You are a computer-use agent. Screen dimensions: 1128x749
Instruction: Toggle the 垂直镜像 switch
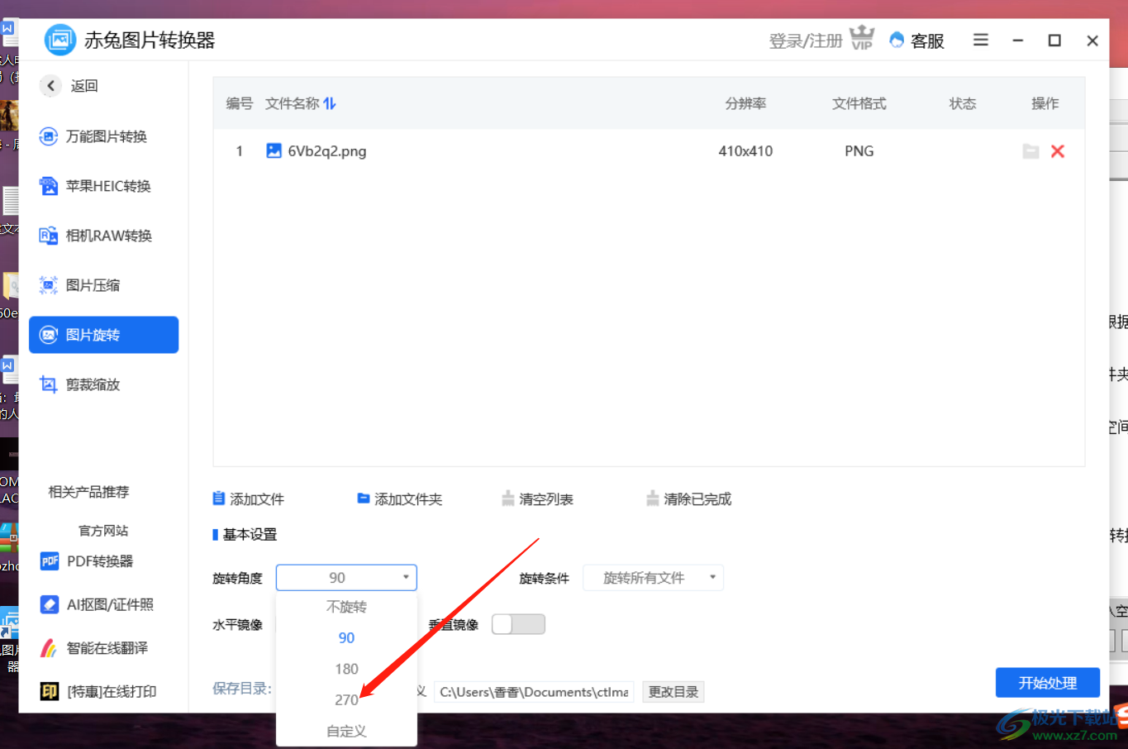(518, 624)
